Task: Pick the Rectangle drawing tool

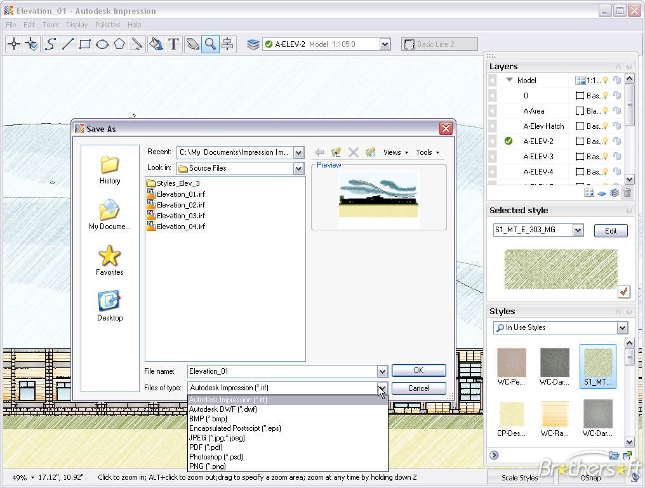Action: coord(85,44)
